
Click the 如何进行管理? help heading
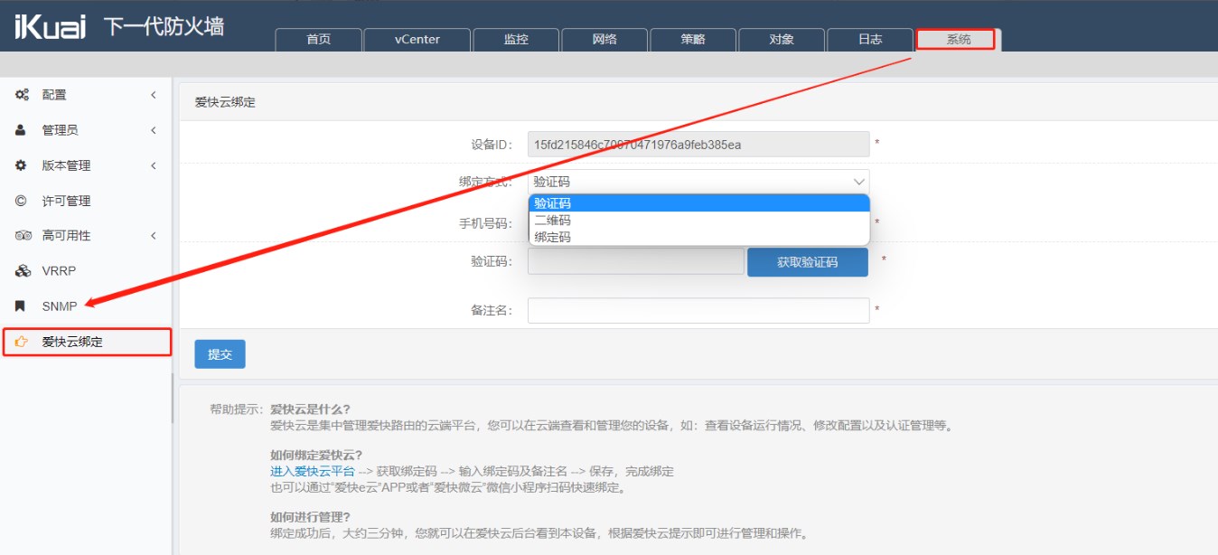click(310, 517)
